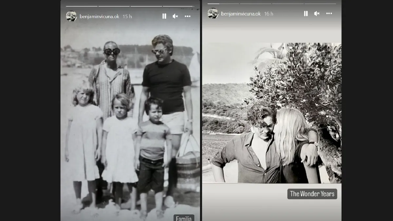Viewport: 393px width, 221px height.
Task: Pause the story labeled Familia
Action: [x=164, y=16]
